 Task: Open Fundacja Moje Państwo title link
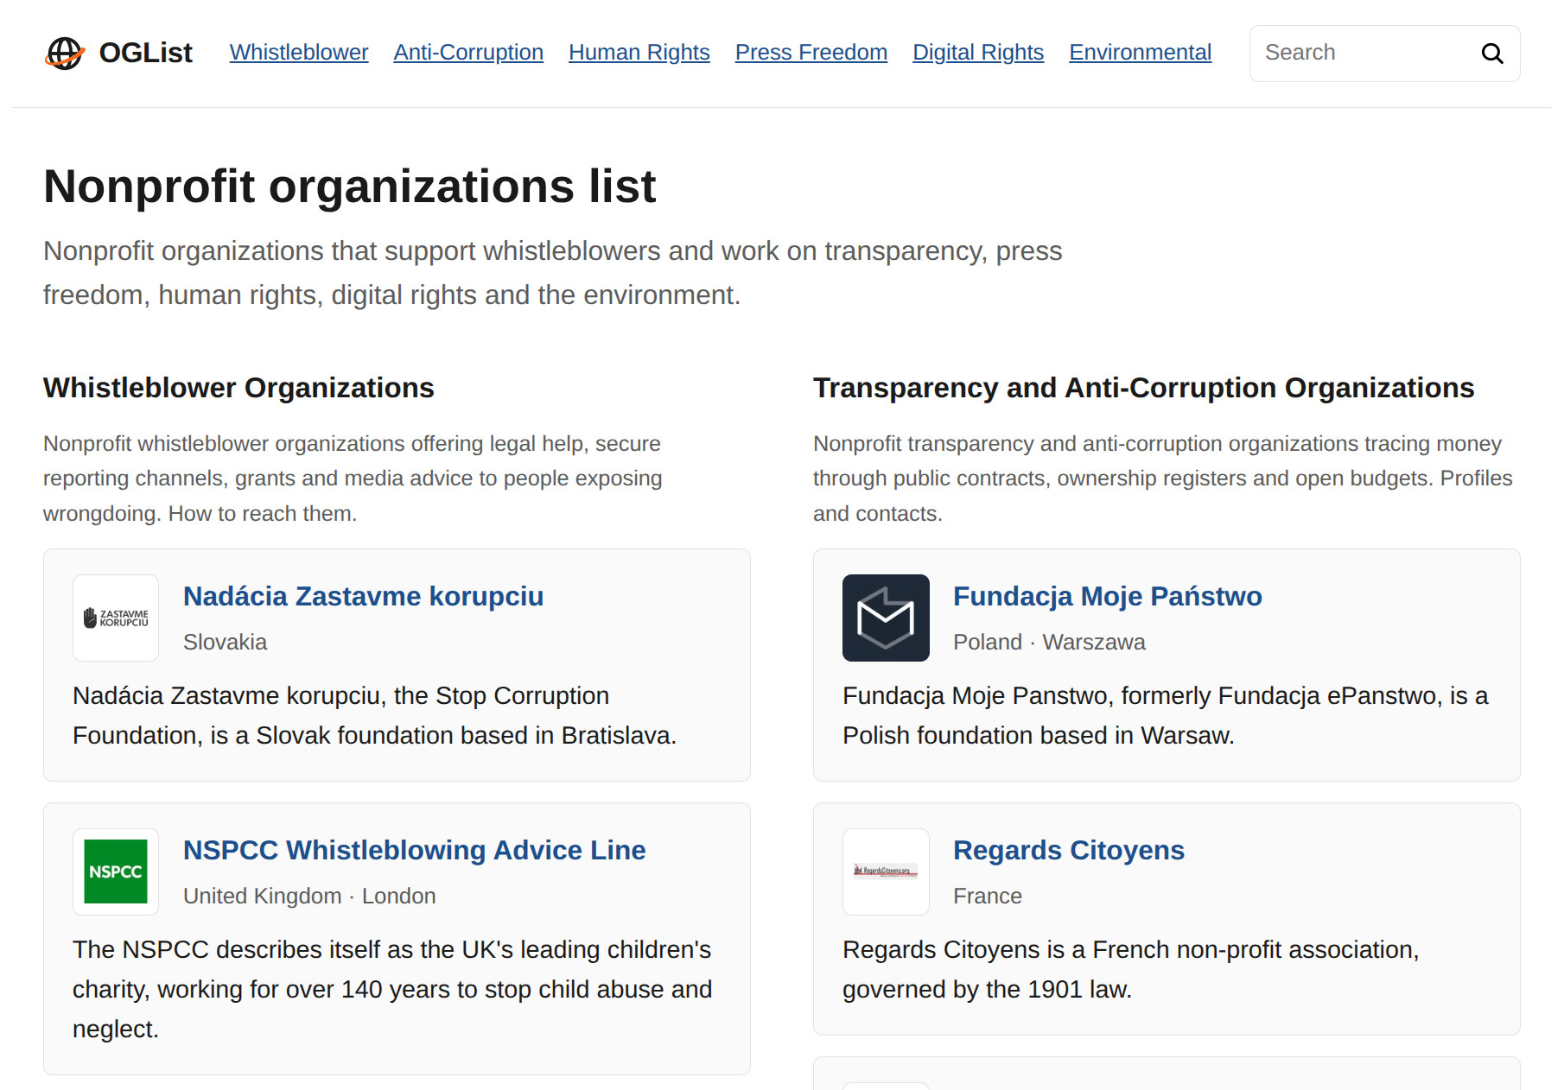pos(1108,596)
